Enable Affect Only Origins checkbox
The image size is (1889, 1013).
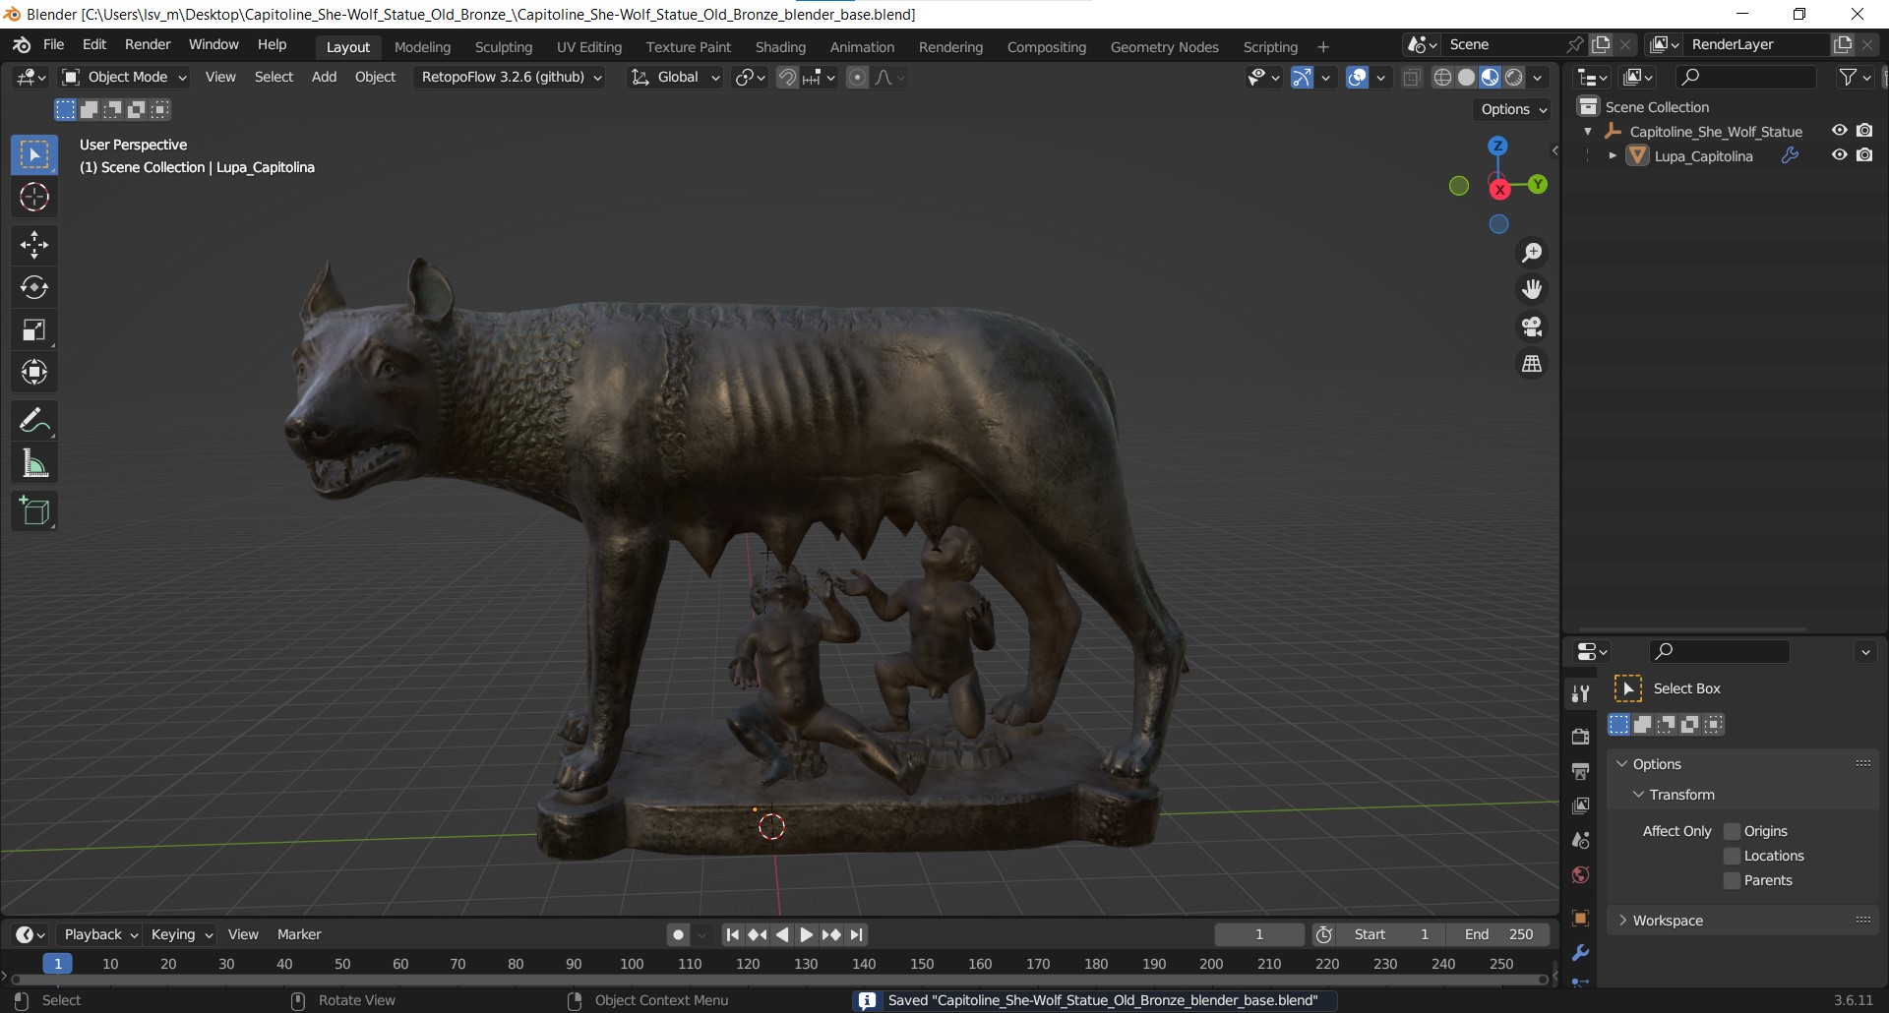coord(1733,831)
